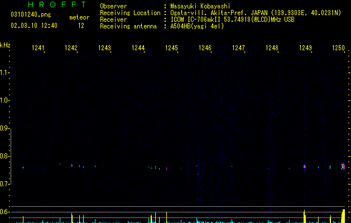Select the ICOM IC-706mkII receiver text
This screenshot has height=223, width=351.
[x=232, y=20]
